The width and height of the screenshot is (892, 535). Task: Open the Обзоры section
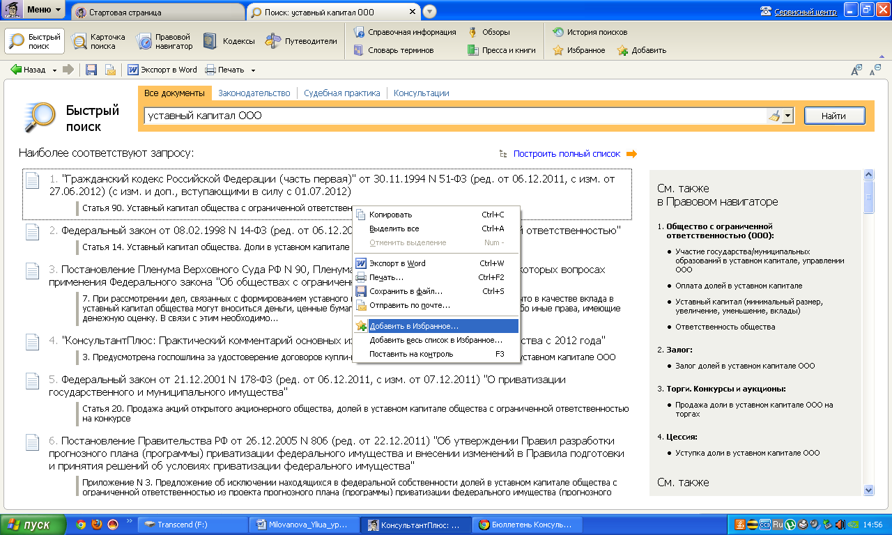488,32
